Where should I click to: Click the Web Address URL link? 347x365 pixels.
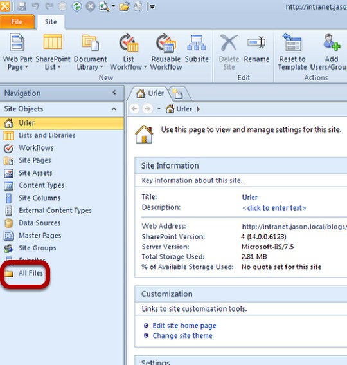tap(294, 227)
